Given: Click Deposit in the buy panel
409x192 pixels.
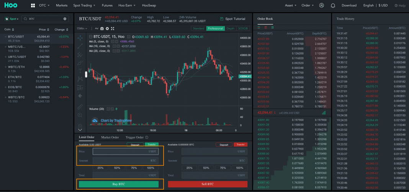Looking at the screenshot, I should [135, 145].
